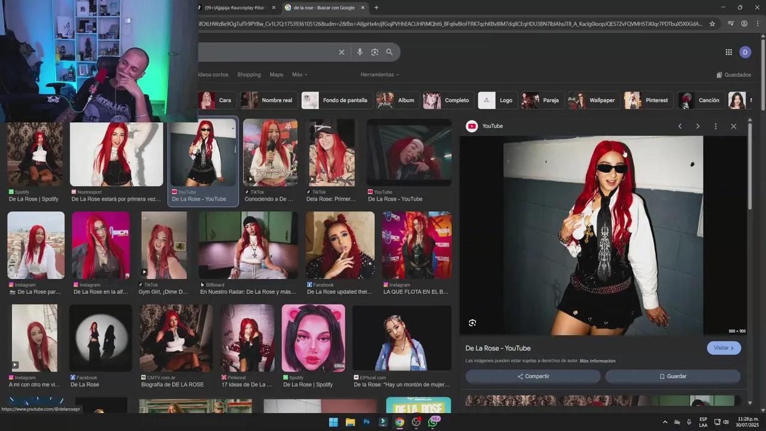Viewport: 766px width, 431px height.
Task: Select the Canción filter chip
Action: pyautogui.click(x=700, y=100)
